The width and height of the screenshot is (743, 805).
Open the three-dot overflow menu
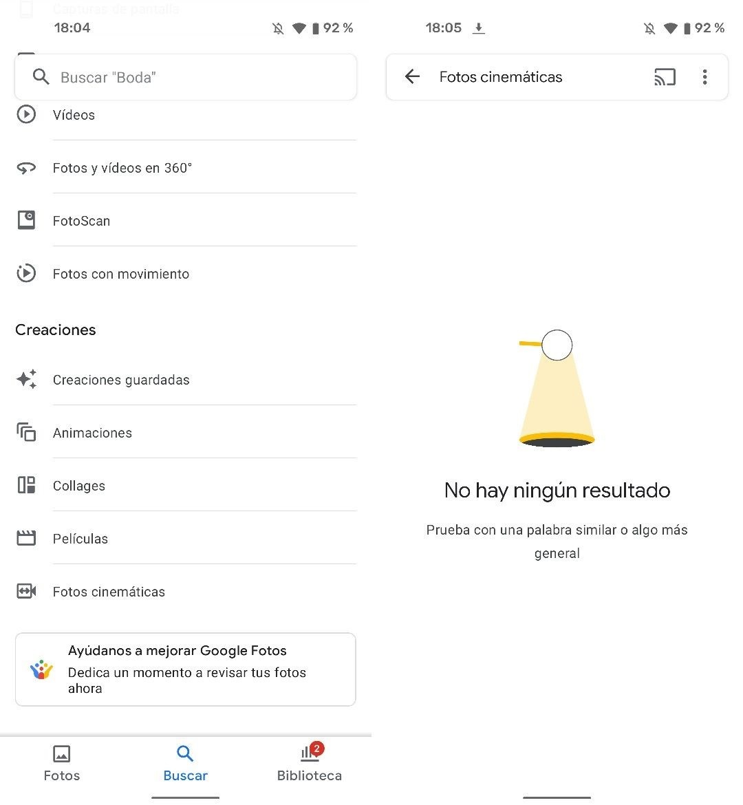click(x=704, y=77)
